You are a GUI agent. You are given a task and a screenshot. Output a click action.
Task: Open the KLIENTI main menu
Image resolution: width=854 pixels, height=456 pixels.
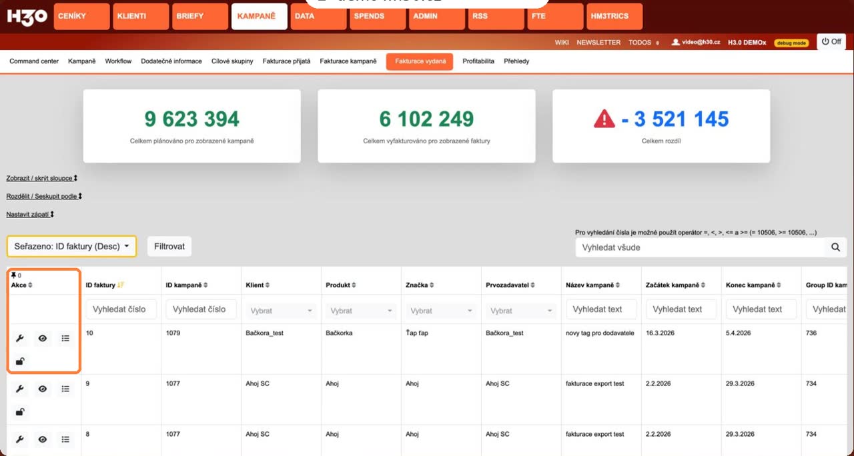click(140, 17)
